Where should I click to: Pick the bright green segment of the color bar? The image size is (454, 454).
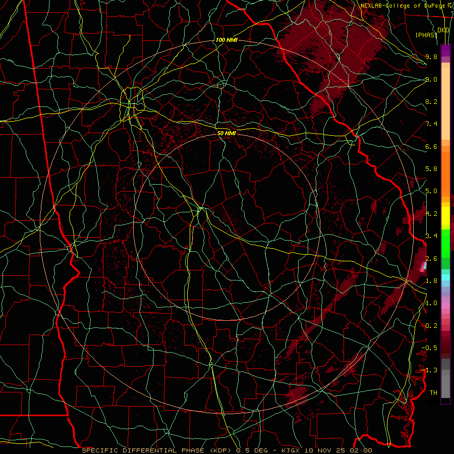tap(445, 243)
